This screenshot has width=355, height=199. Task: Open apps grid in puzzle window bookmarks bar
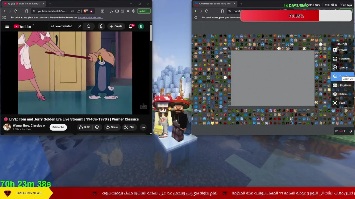[195, 17]
